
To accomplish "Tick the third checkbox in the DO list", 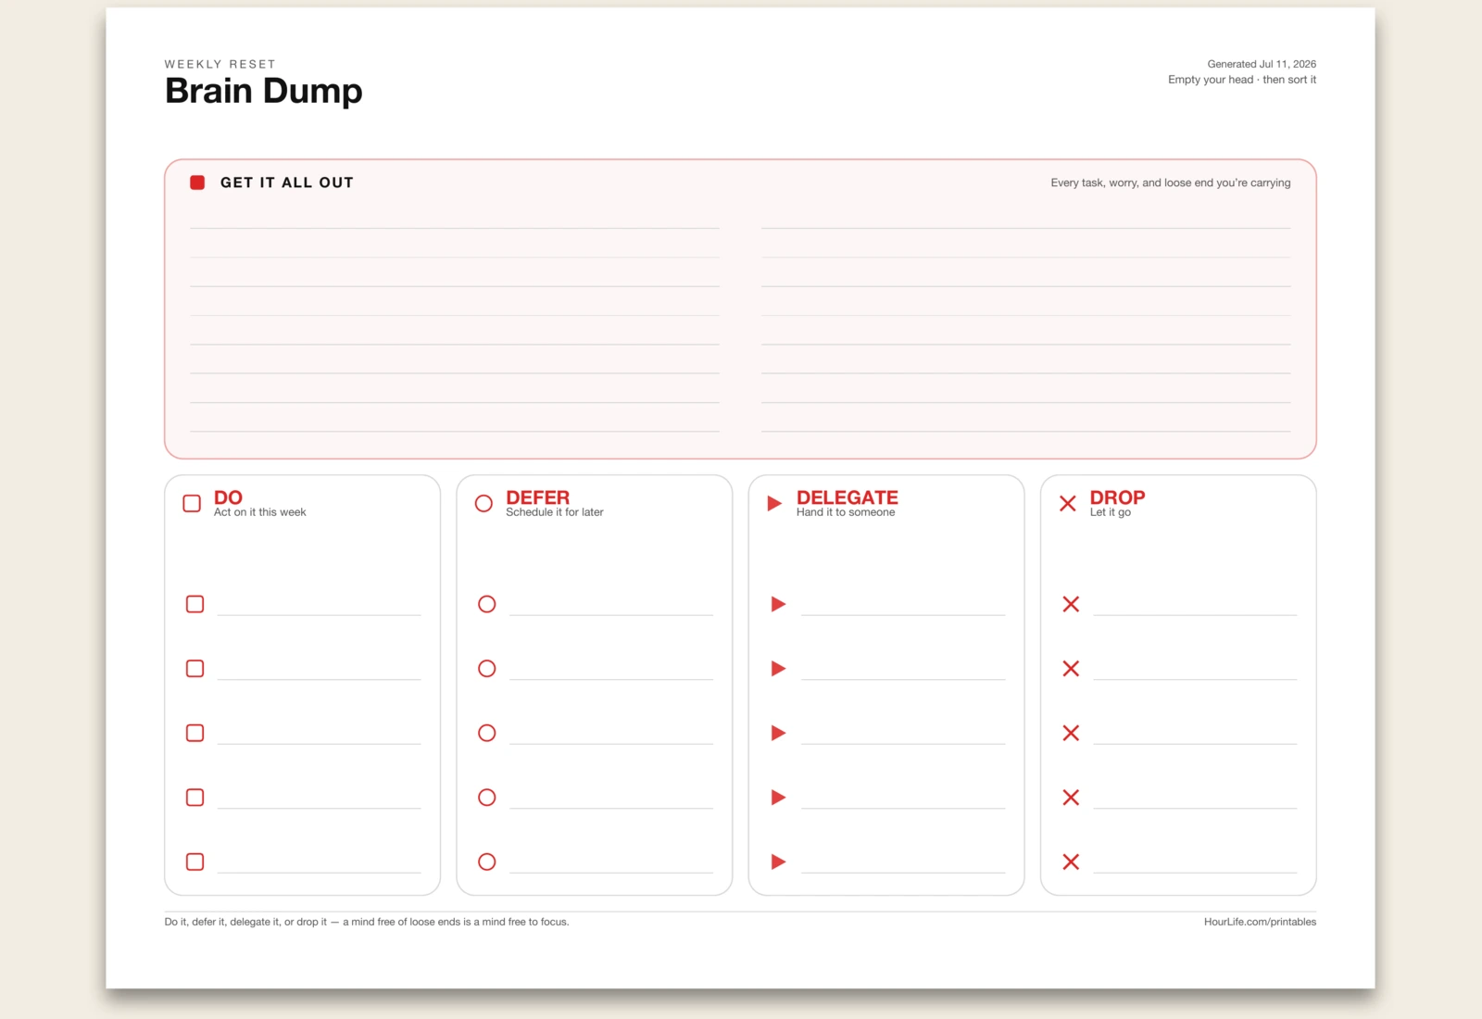I will [195, 733].
